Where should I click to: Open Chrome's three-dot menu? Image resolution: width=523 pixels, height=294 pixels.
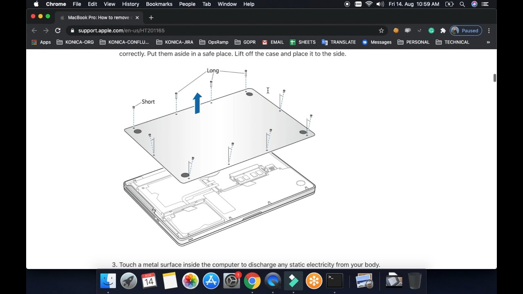click(489, 31)
